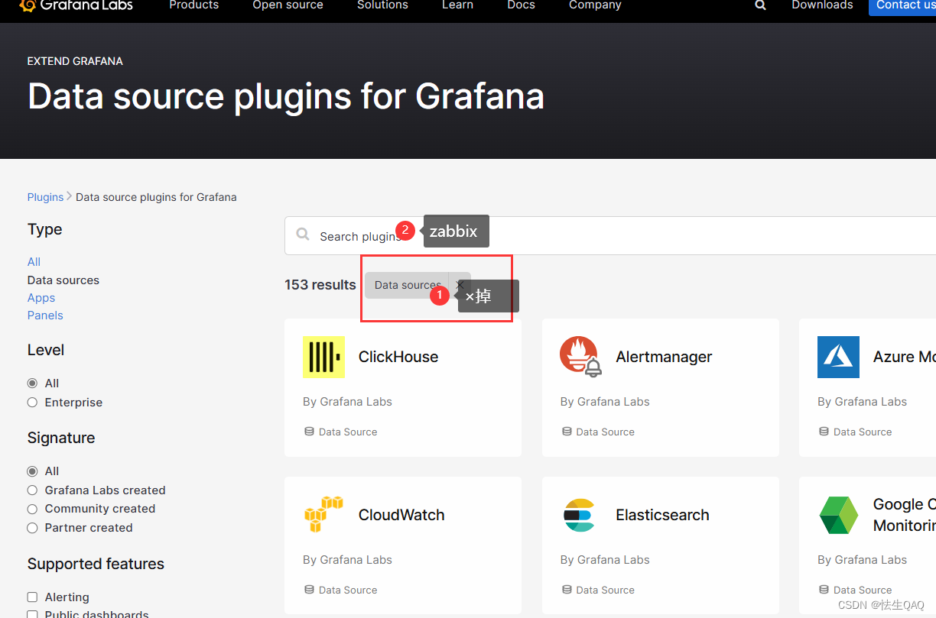936x618 pixels.
Task: Select Signature All radio button
Action: click(32, 471)
